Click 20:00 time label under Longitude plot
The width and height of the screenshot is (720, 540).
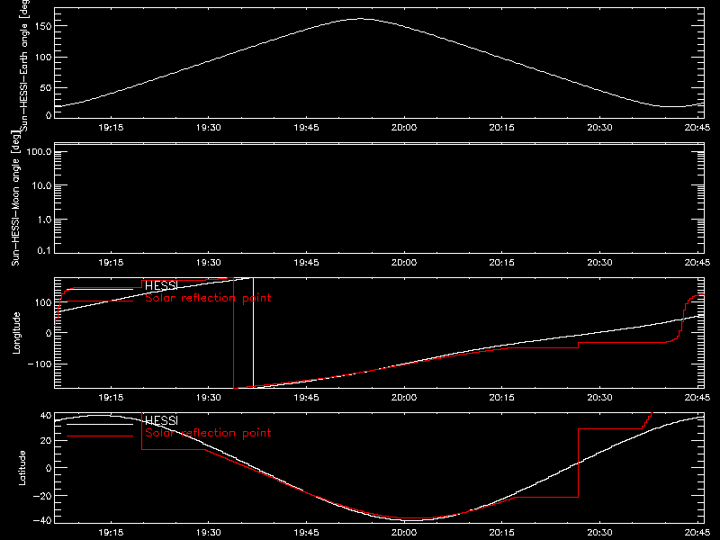[404, 397]
